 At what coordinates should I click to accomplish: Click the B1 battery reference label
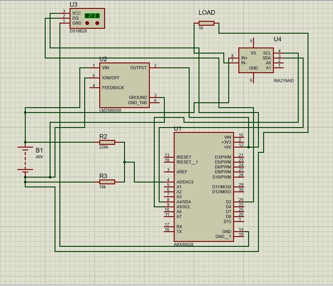click(x=39, y=150)
